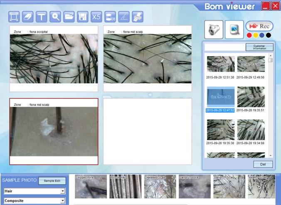Screen dimensions: 281x205
Task: Select the Clogged Pore sample photo
Action: coord(91,187)
